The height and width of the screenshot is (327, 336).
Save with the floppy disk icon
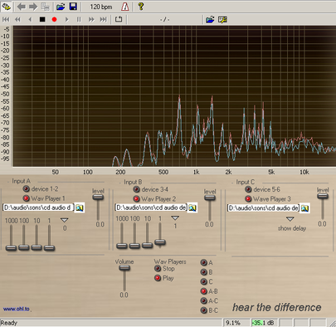pyautogui.click(x=73, y=7)
